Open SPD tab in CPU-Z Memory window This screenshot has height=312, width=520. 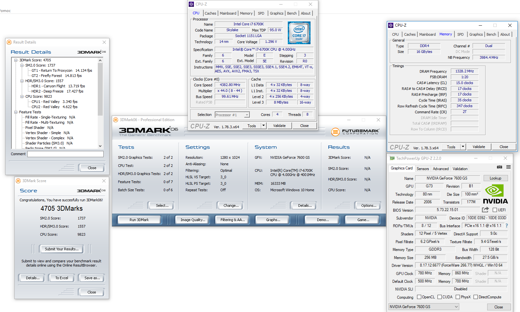pyautogui.click(x=461, y=34)
